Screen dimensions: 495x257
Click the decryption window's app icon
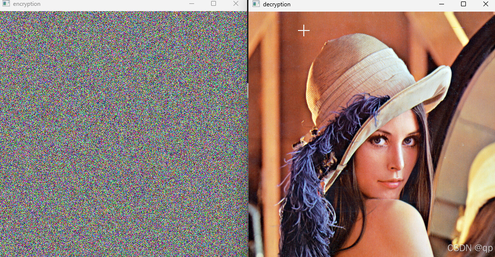click(x=256, y=4)
